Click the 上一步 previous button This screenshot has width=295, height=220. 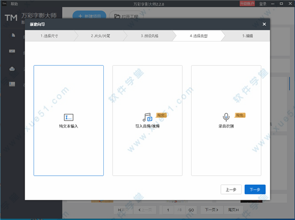[x=231, y=189]
